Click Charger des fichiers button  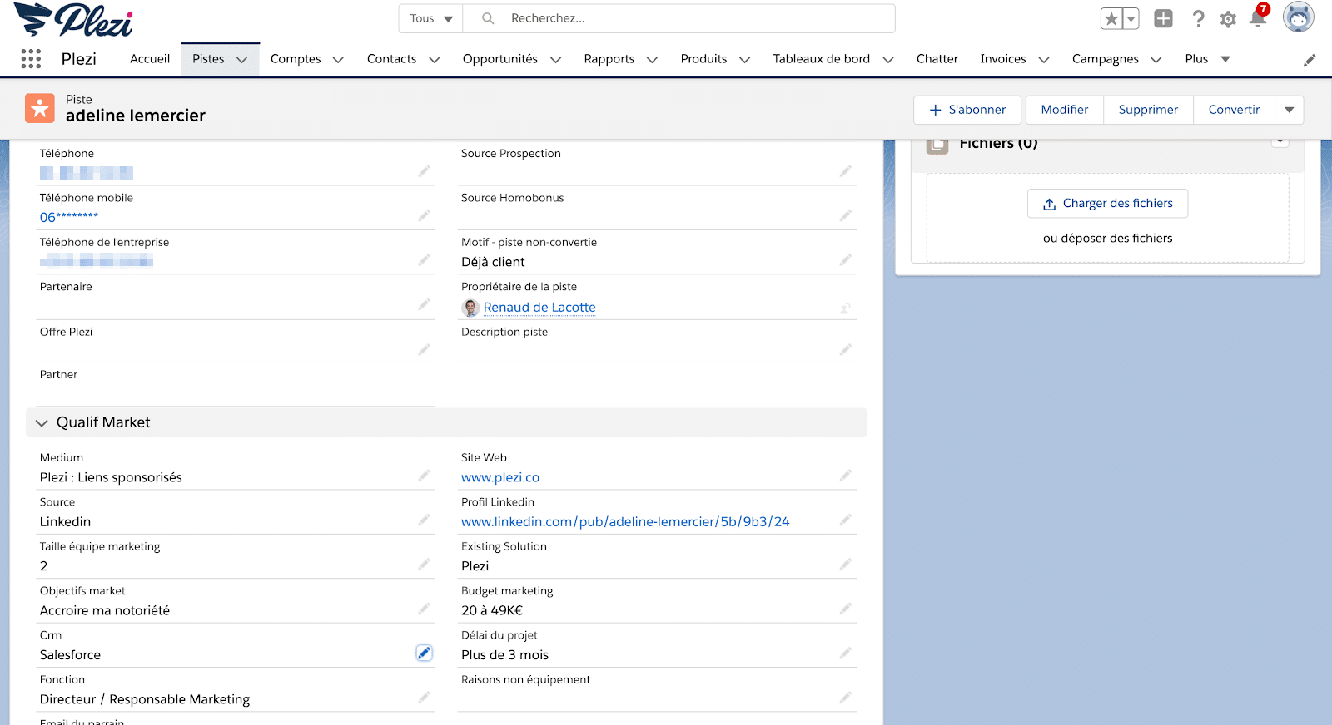click(x=1107, y=204)
